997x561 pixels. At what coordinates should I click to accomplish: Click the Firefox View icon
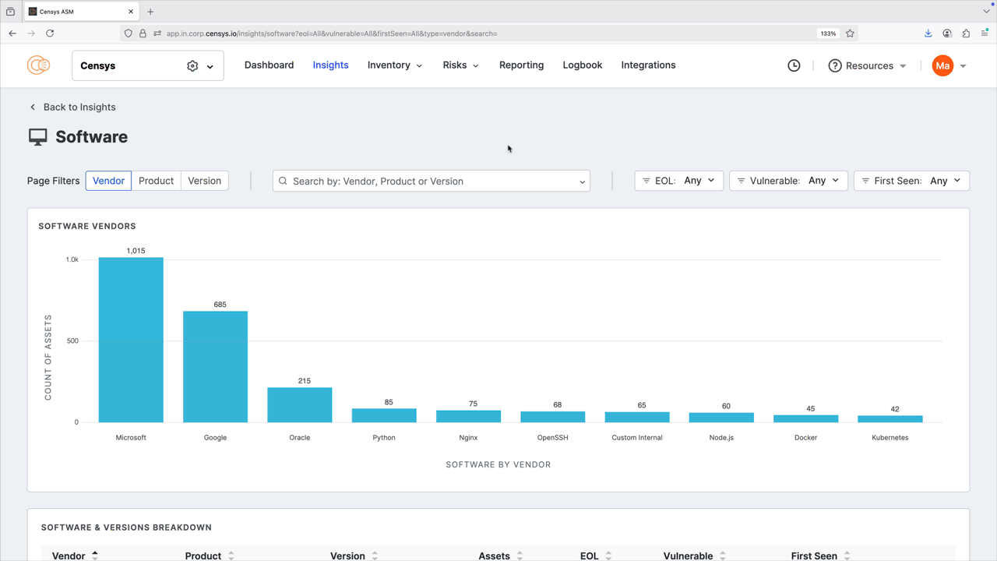10,12
